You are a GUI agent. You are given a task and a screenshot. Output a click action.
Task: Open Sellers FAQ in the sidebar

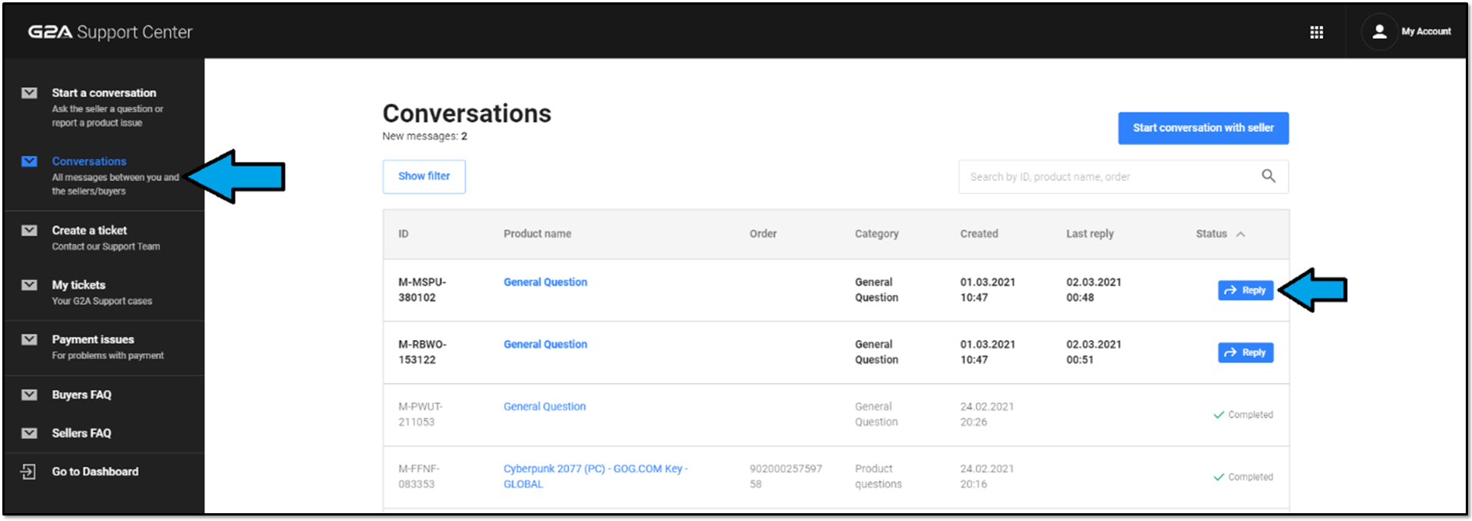coord(81,433)
